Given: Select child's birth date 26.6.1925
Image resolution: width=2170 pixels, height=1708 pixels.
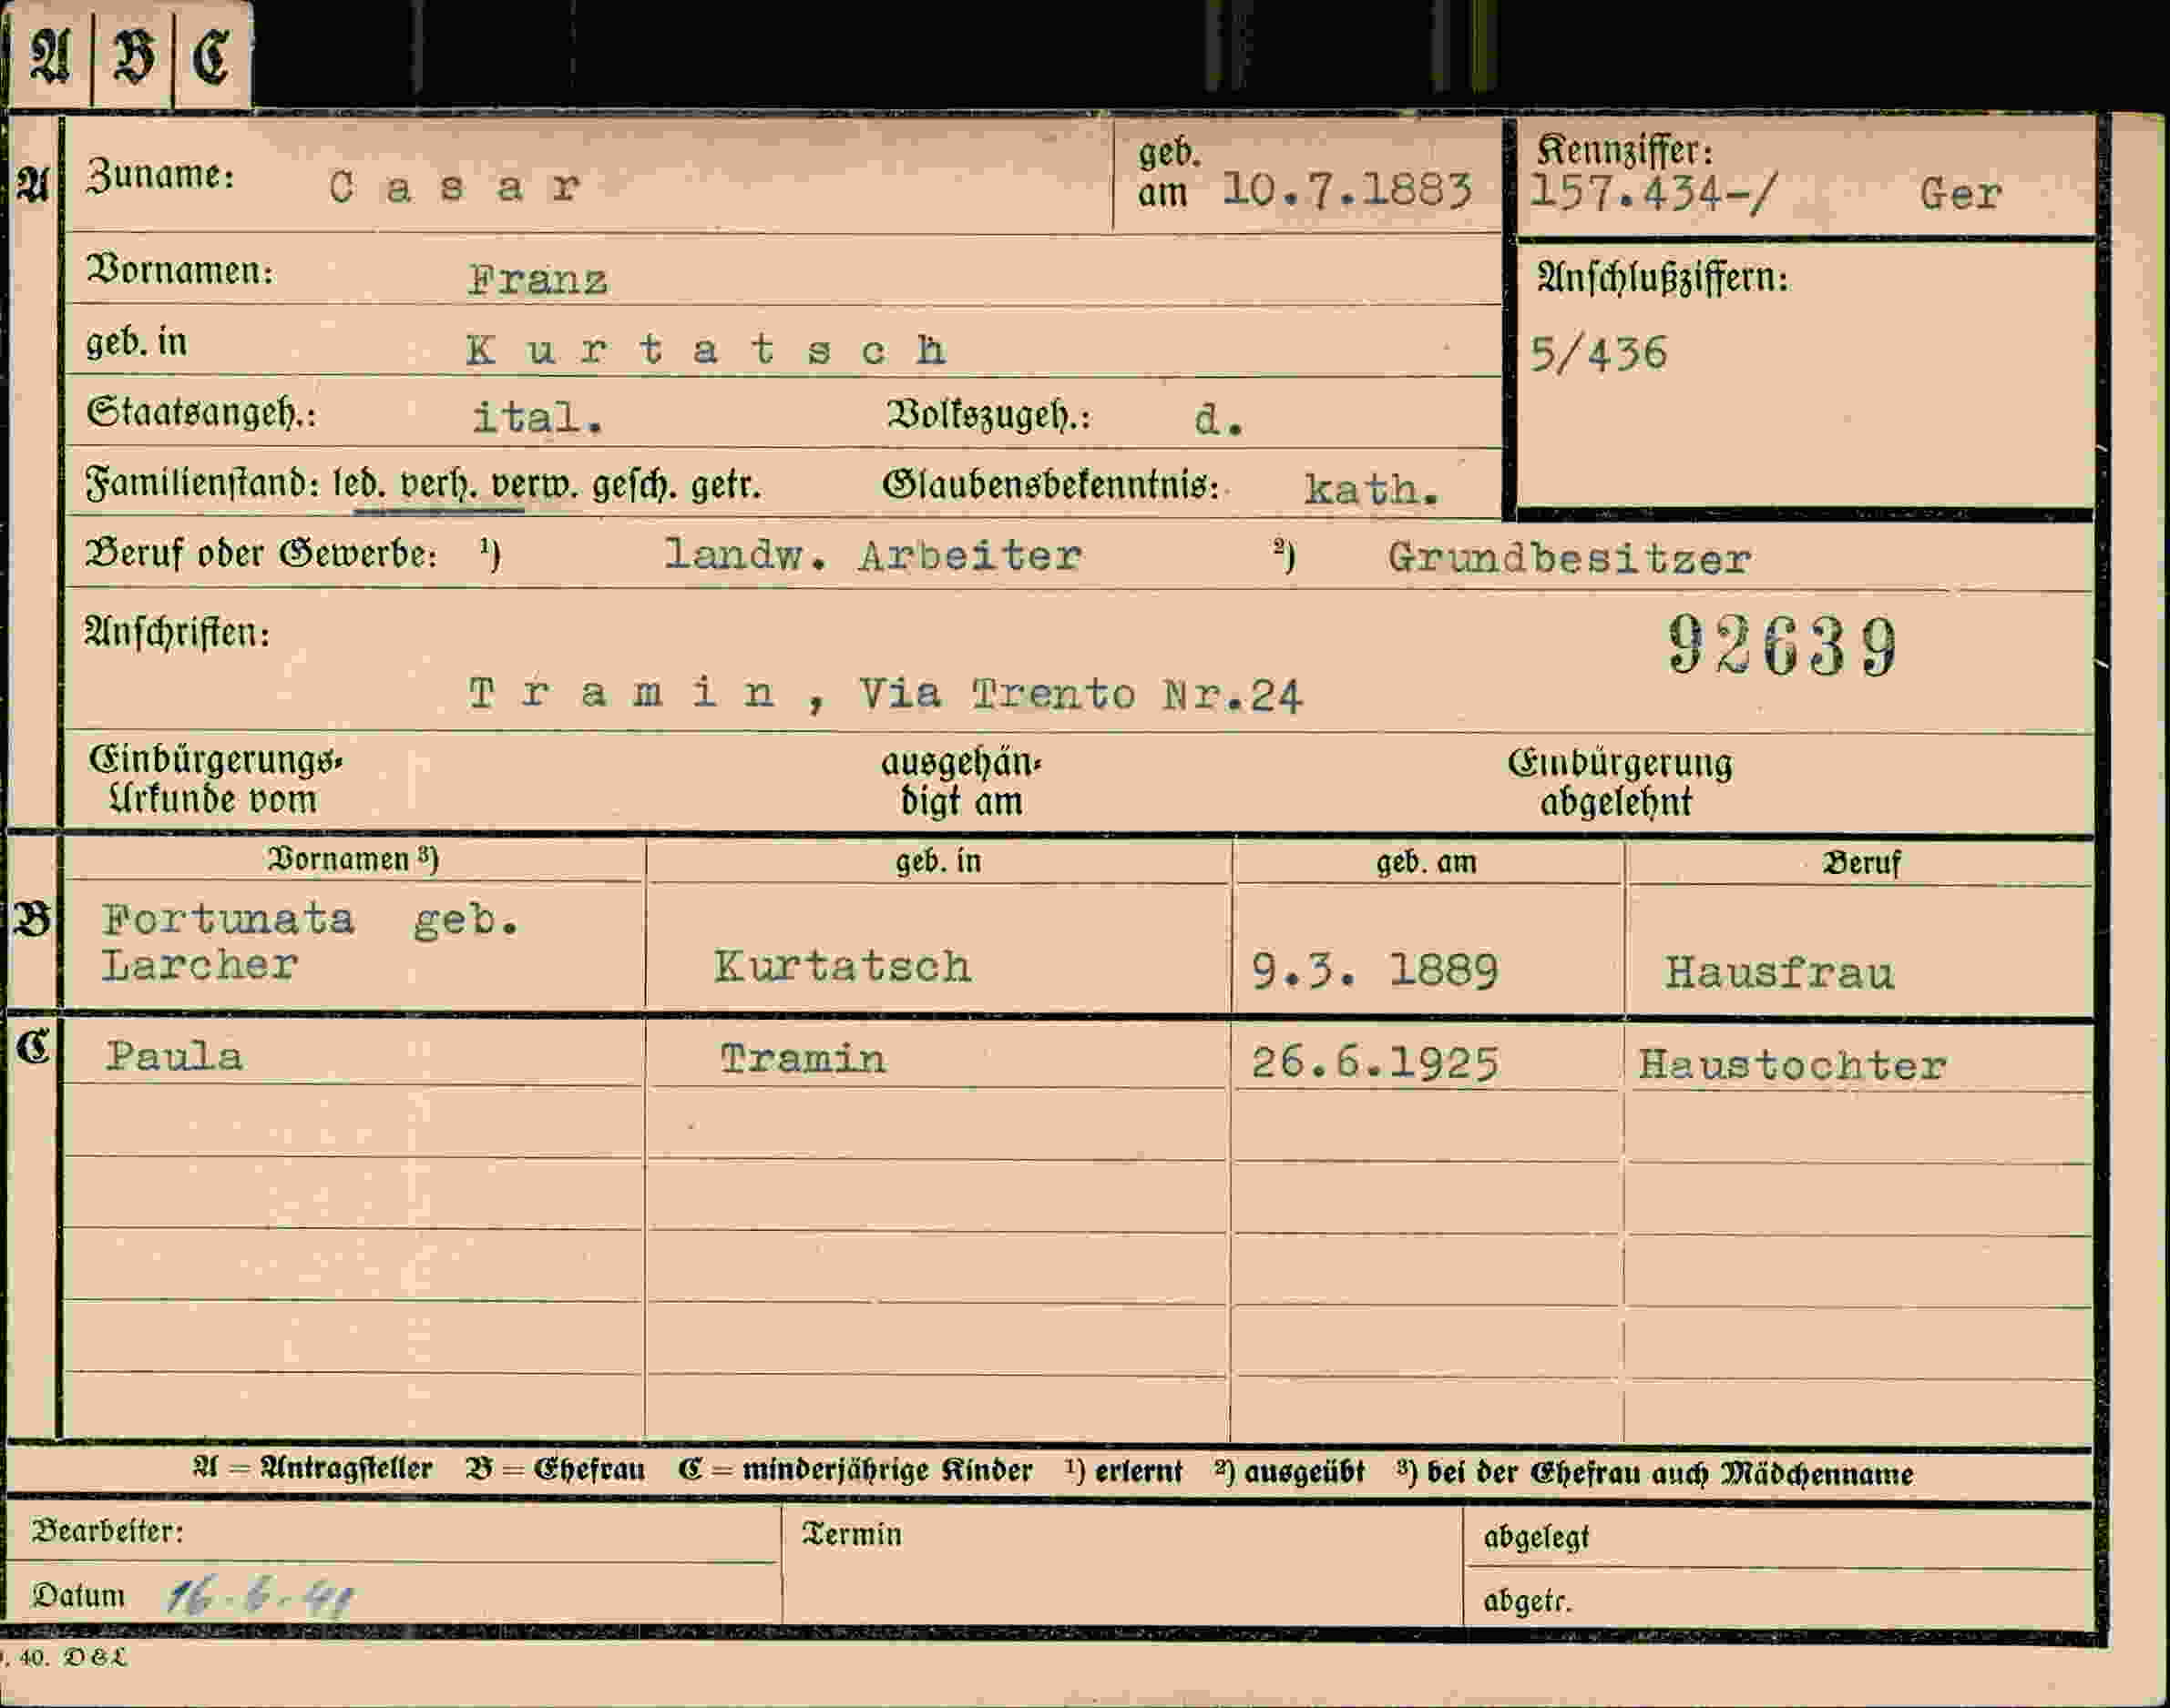Looking at the screenshot, I should (x=1375, y=1062).
